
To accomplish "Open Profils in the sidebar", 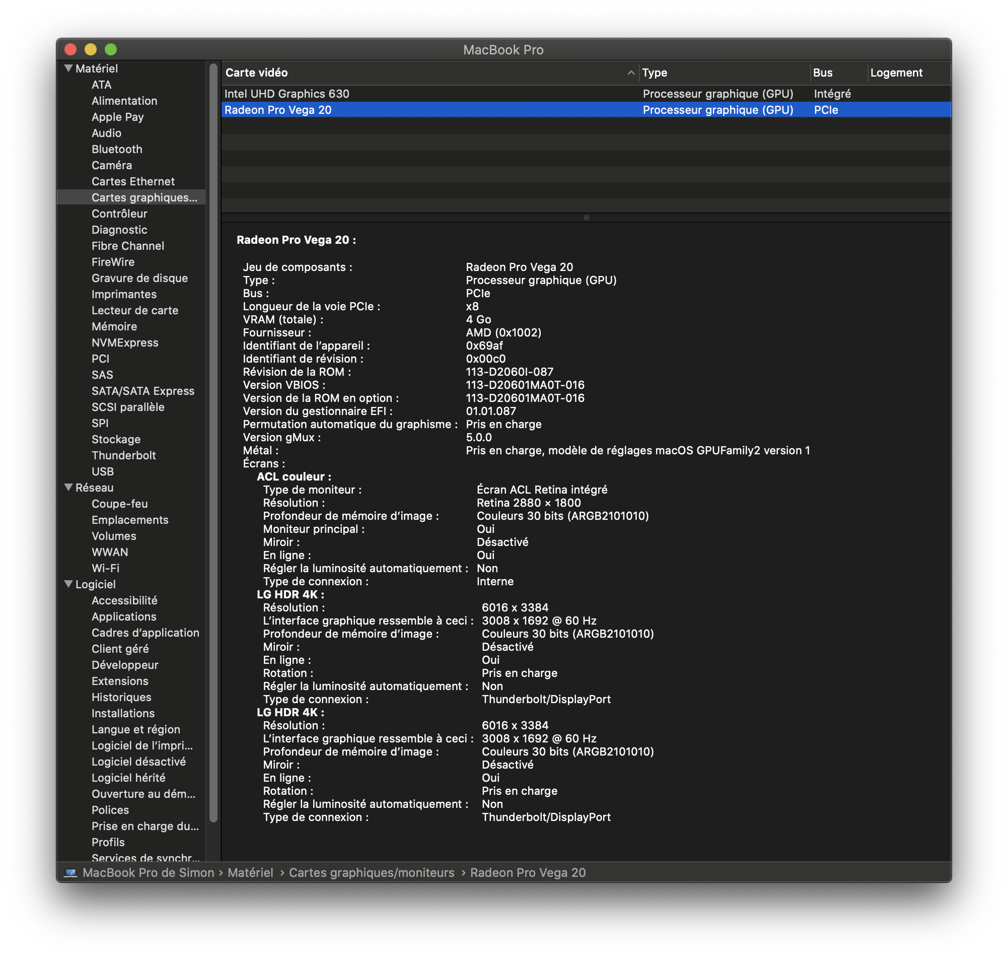I will click(108, 843).
